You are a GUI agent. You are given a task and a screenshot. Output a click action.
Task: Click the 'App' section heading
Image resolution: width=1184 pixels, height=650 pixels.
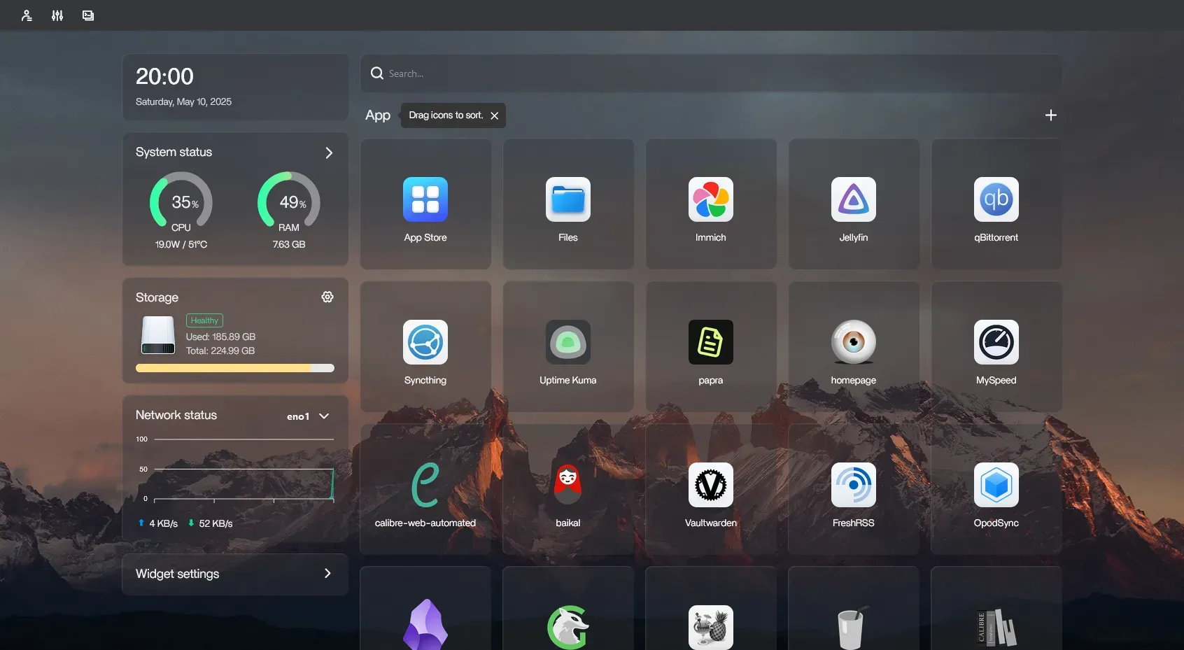click(x=378, y=115)
